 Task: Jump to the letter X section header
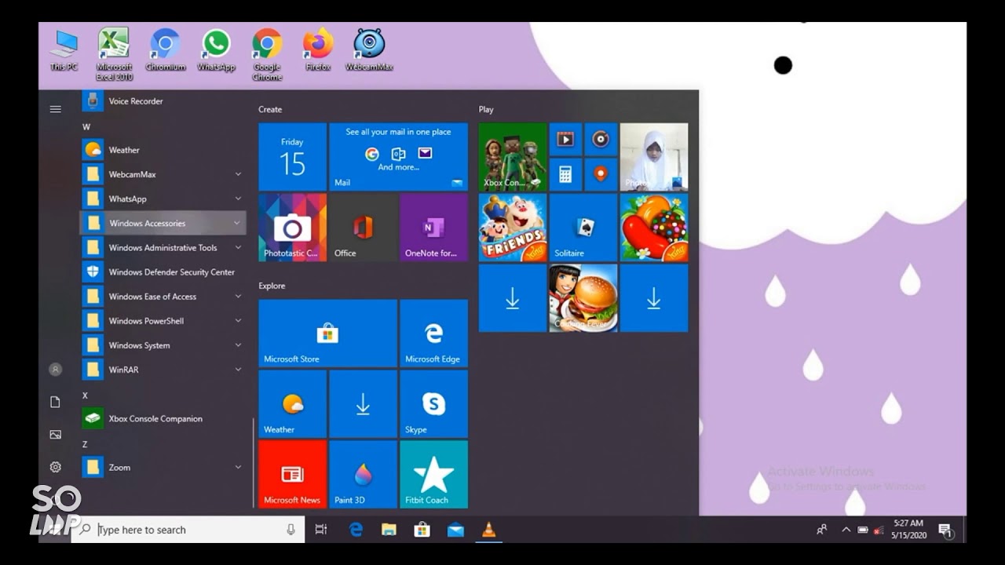click(86, 395)
